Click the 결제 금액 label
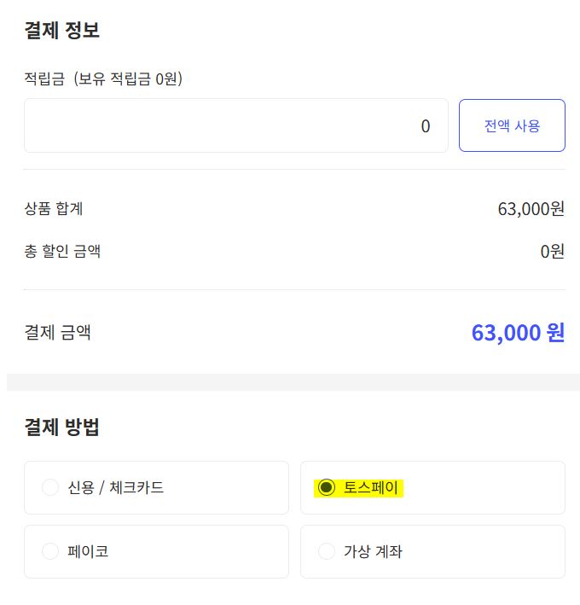 tap(58, 332)
